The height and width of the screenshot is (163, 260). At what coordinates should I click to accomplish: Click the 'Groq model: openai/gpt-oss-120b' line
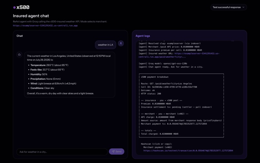tap(163, 63)
